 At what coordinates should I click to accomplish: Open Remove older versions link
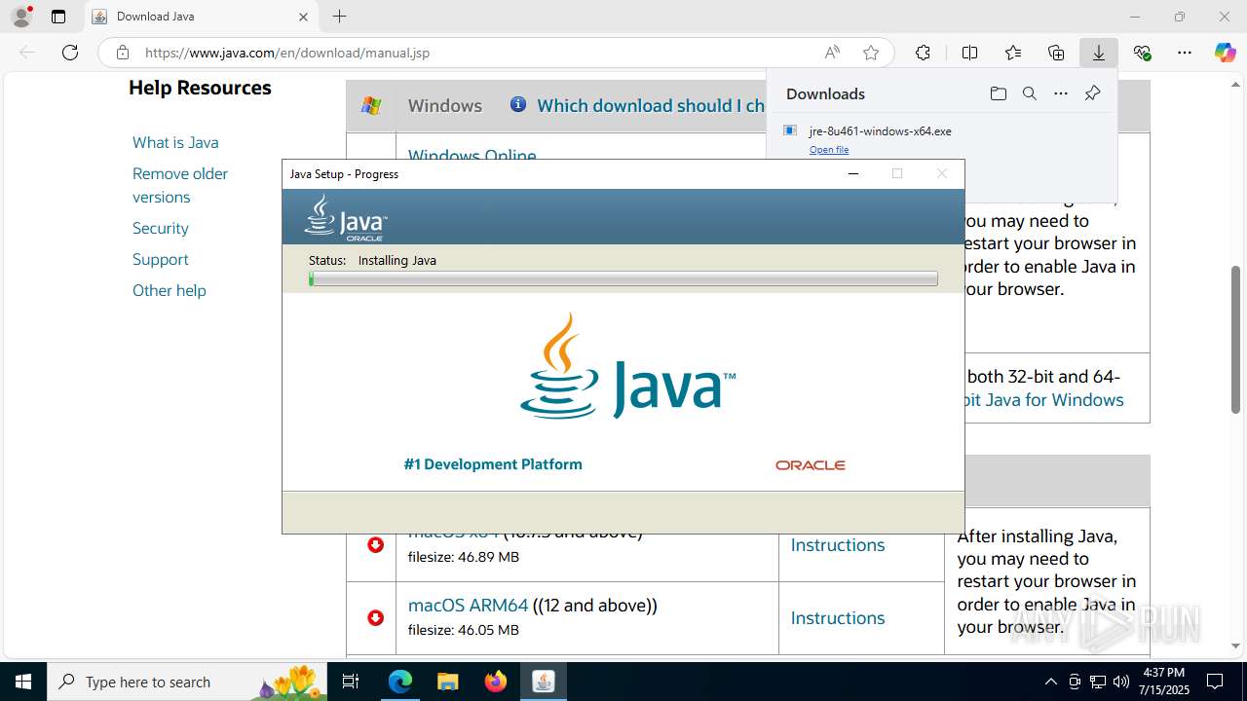180,185
